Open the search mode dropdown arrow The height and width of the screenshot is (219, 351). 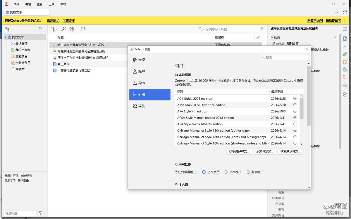click(204, 29)
